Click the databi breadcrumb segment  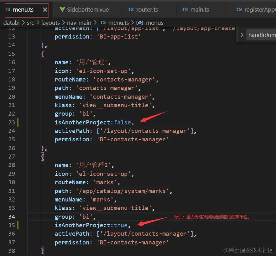pos(12,23)
